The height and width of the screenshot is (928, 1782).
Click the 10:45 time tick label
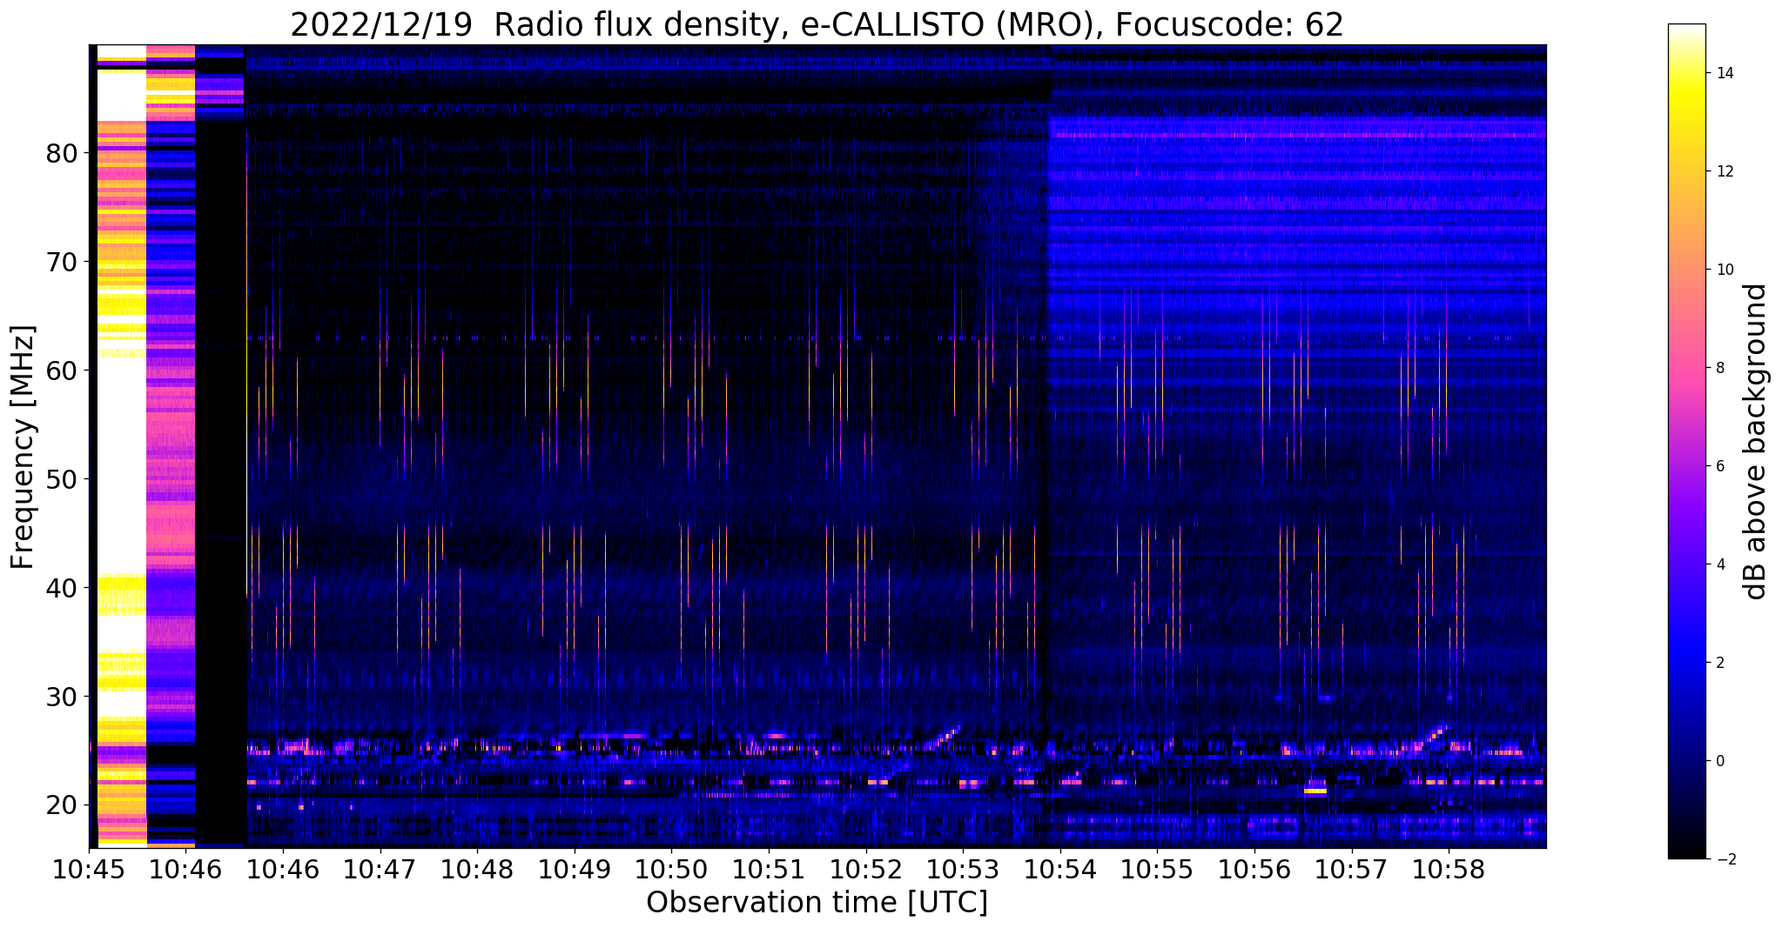pyautogui.click(x=89, y=870)
